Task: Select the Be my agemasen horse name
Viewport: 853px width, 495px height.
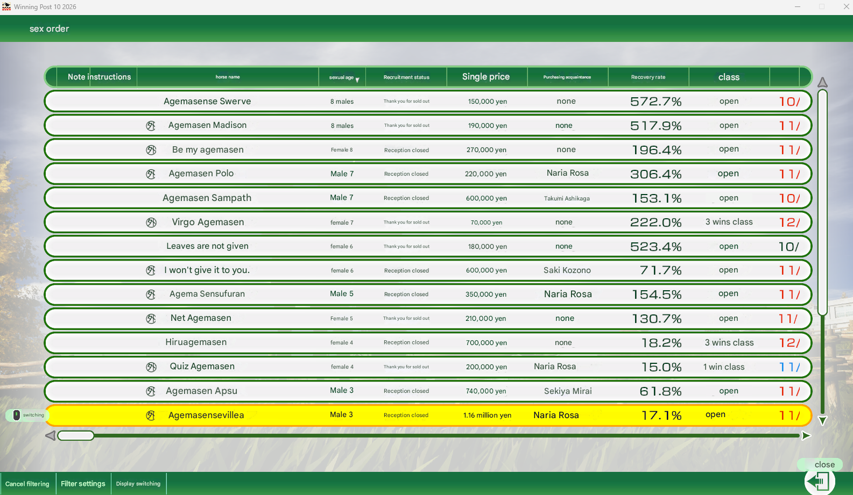Action: point(208,150)
